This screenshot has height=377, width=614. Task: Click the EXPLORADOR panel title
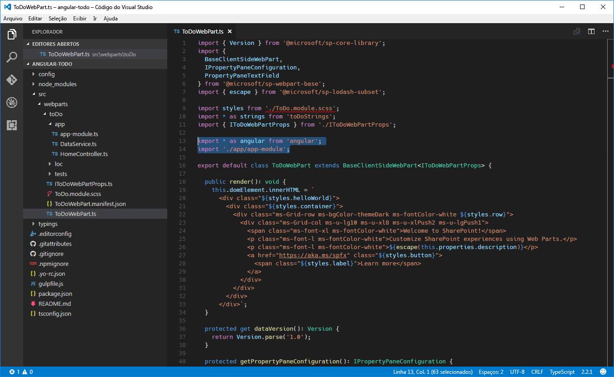48,32
